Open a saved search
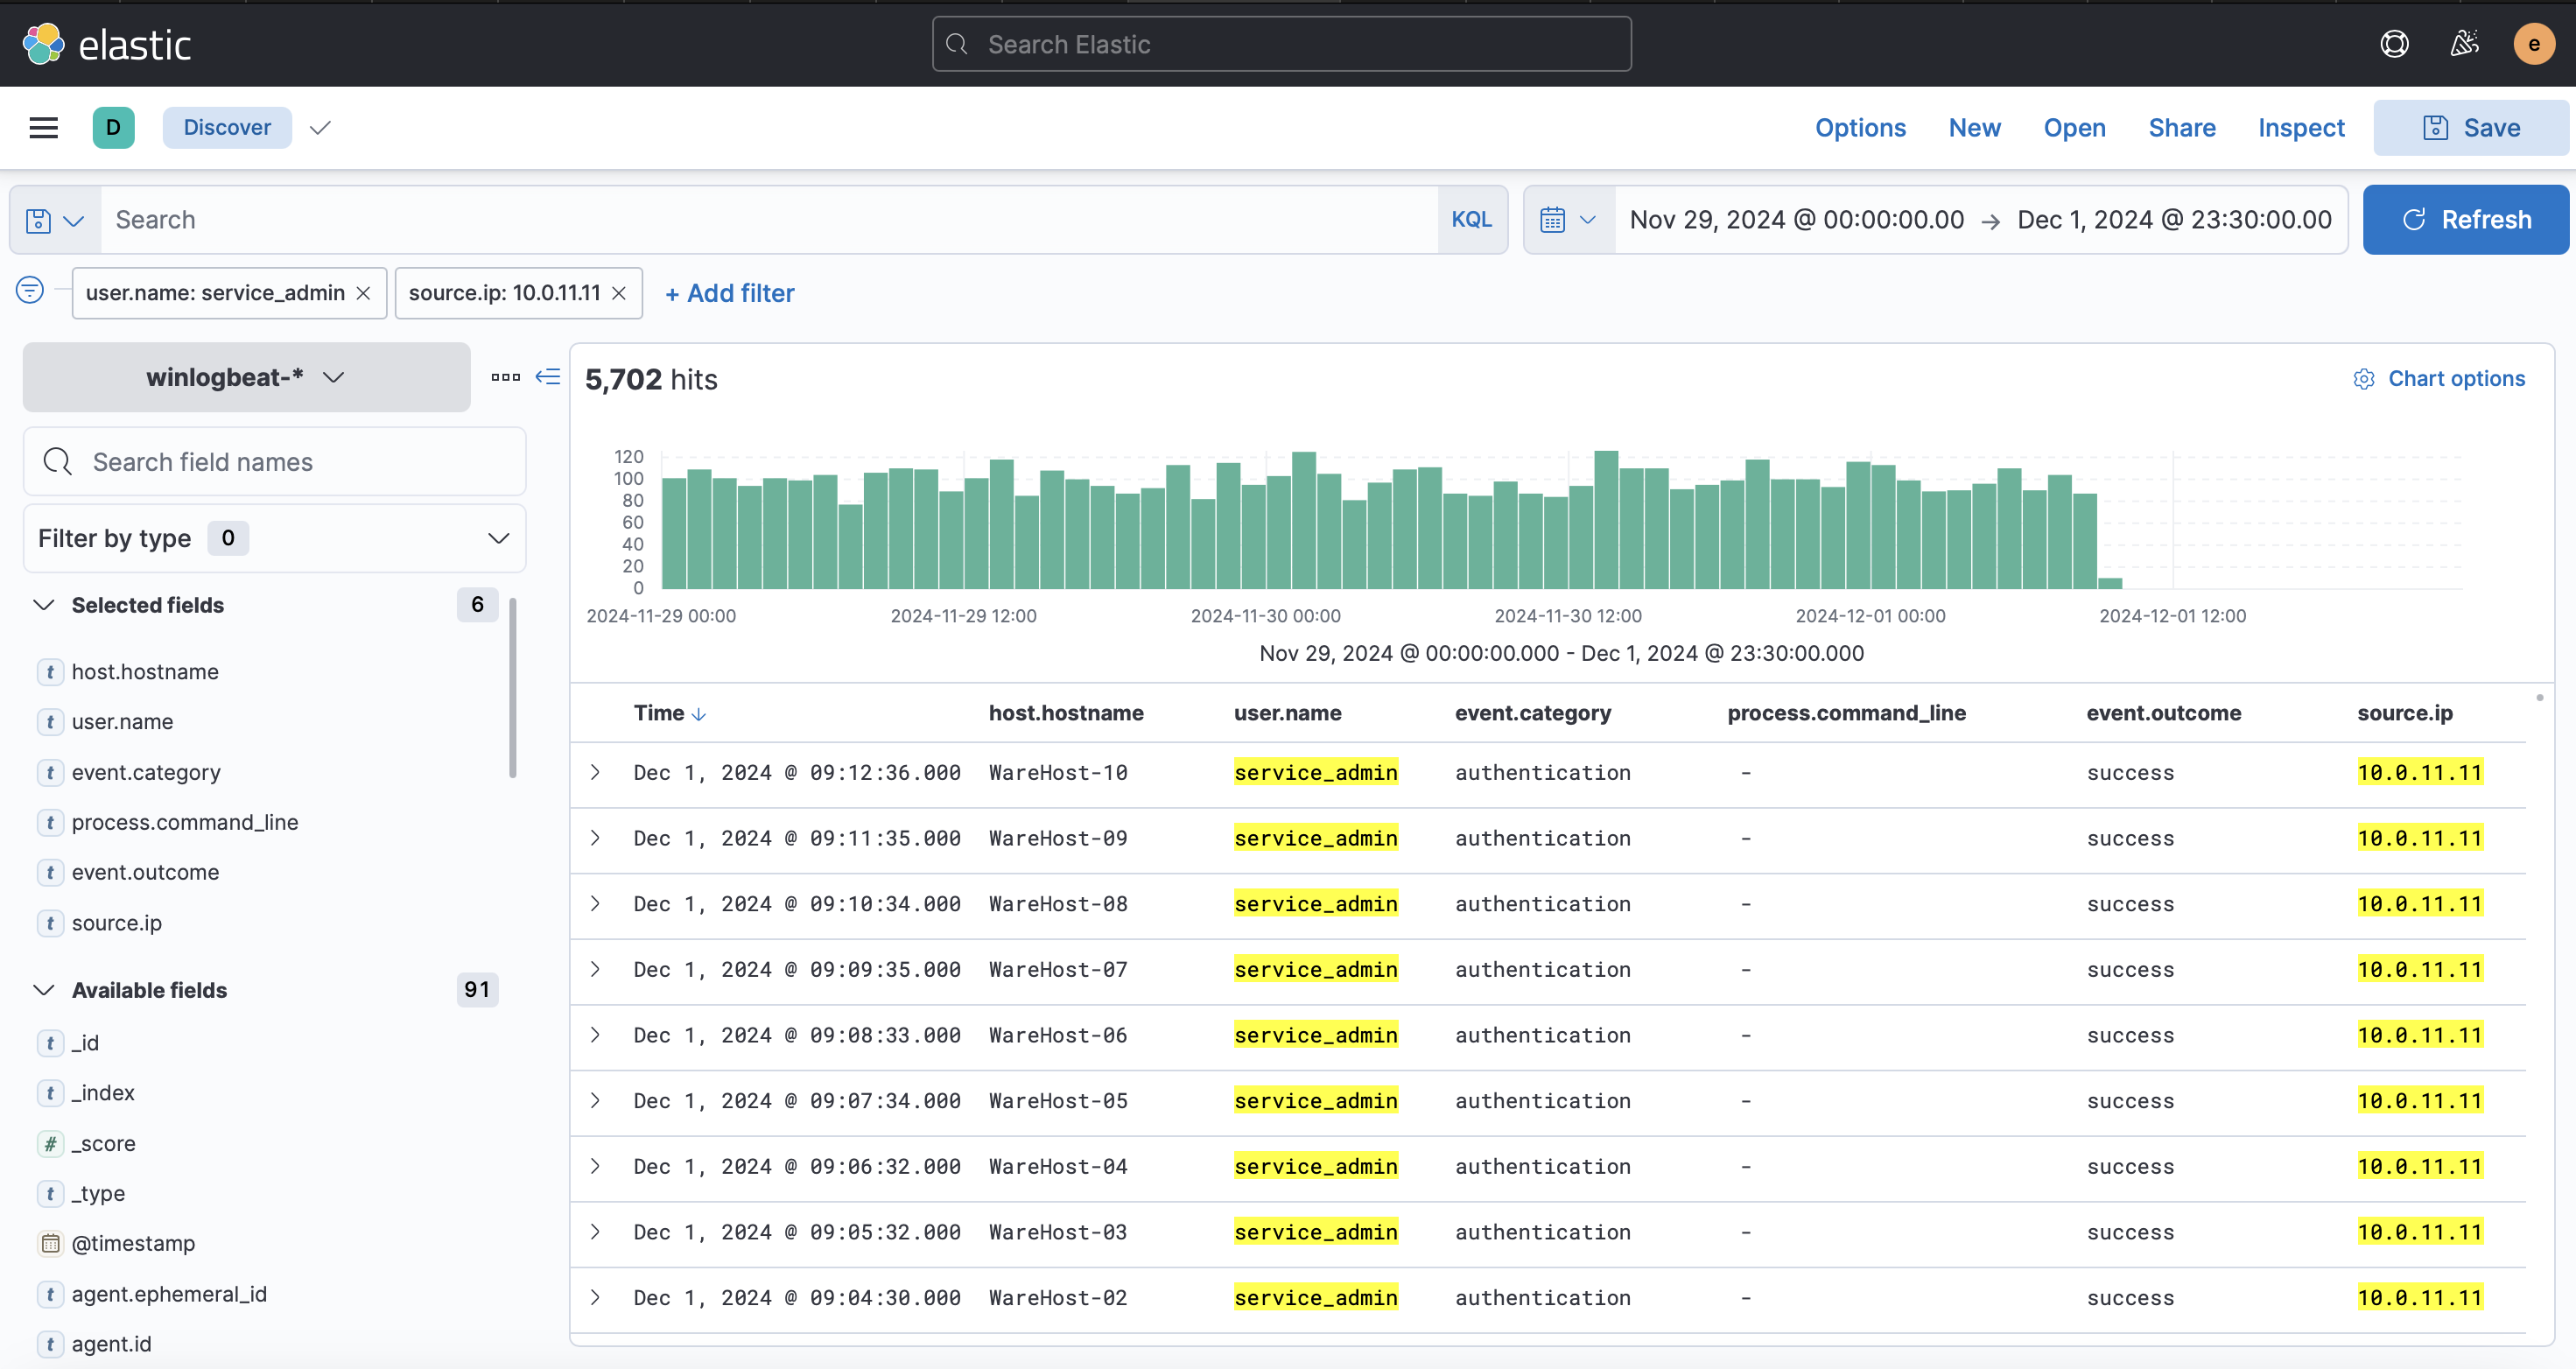This screenshot has height=1369, width=2576. (x=2074, y=128)
